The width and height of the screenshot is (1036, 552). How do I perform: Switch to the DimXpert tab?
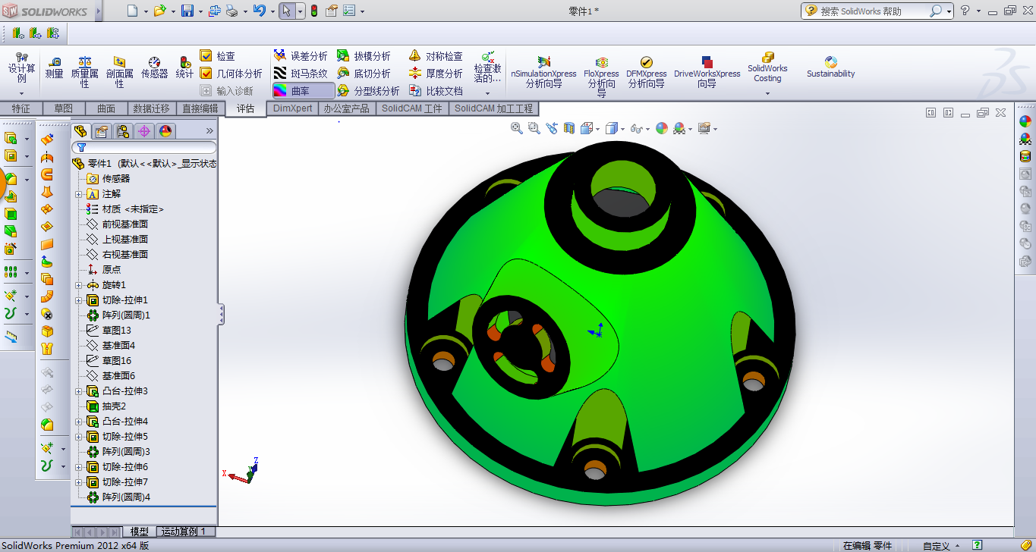(x=293, y=108)
